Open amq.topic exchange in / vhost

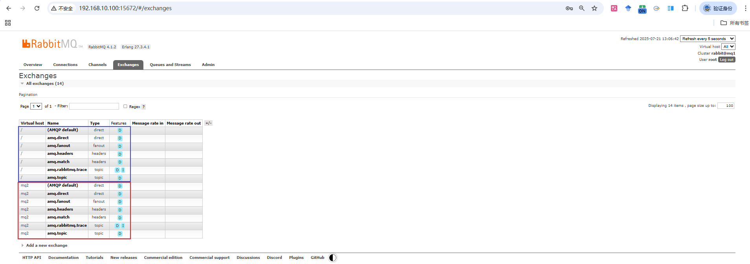57,178
